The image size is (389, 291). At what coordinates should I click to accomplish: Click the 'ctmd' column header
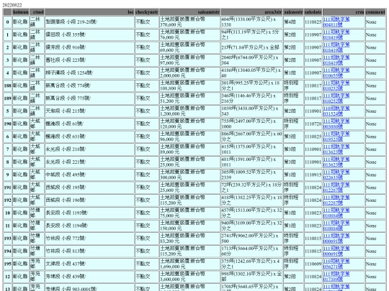(37, 12)
